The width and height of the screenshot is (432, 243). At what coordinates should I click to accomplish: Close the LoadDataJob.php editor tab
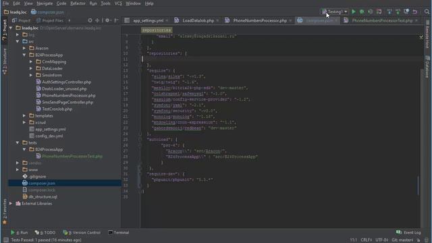217,21
